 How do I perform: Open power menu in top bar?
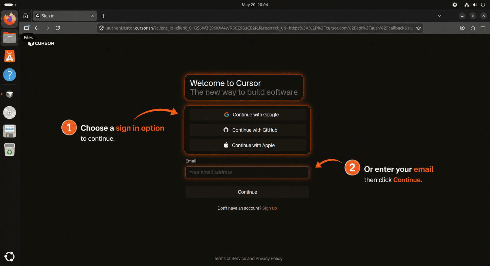[483, 5]
